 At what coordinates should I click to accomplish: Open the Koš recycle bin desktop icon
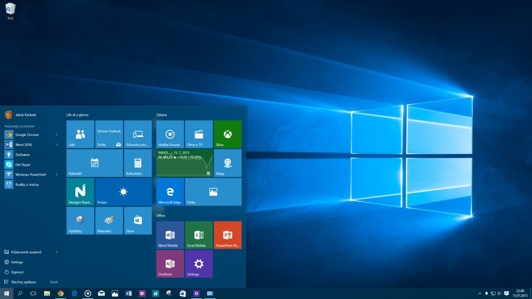pos(10,11)
